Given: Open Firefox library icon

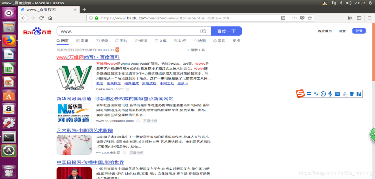Looking at the screenshot, I should click(350, 18).
